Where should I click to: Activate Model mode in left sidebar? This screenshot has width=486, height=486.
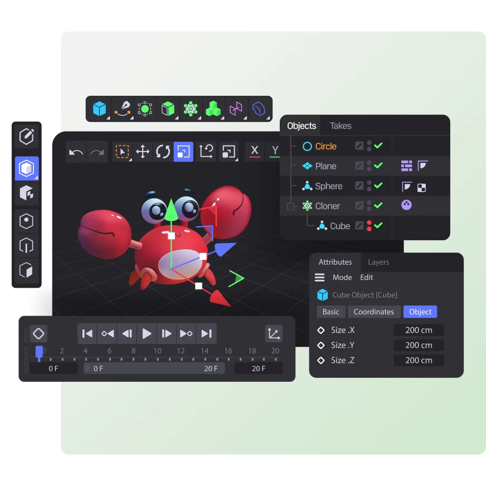(x=27, y=168)
